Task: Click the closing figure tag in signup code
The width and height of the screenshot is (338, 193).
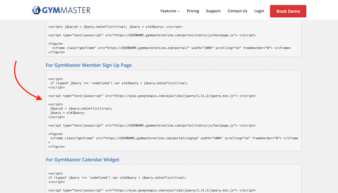Action: coord(57,147)
